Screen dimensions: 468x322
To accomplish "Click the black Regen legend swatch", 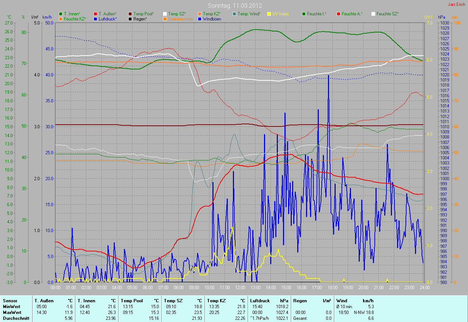I will coord(130,19).
